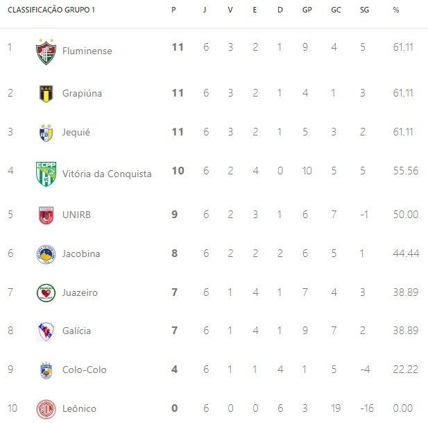Click the Jacobina round blue crest
Viewport: 428px width, 423px height.
(46, 254)
